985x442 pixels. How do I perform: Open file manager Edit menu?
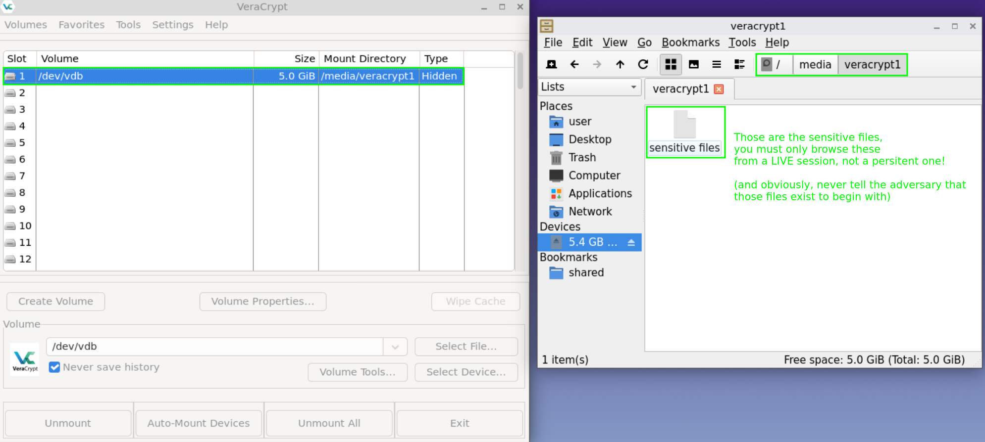pyautogui.click(x=582, y=43)
